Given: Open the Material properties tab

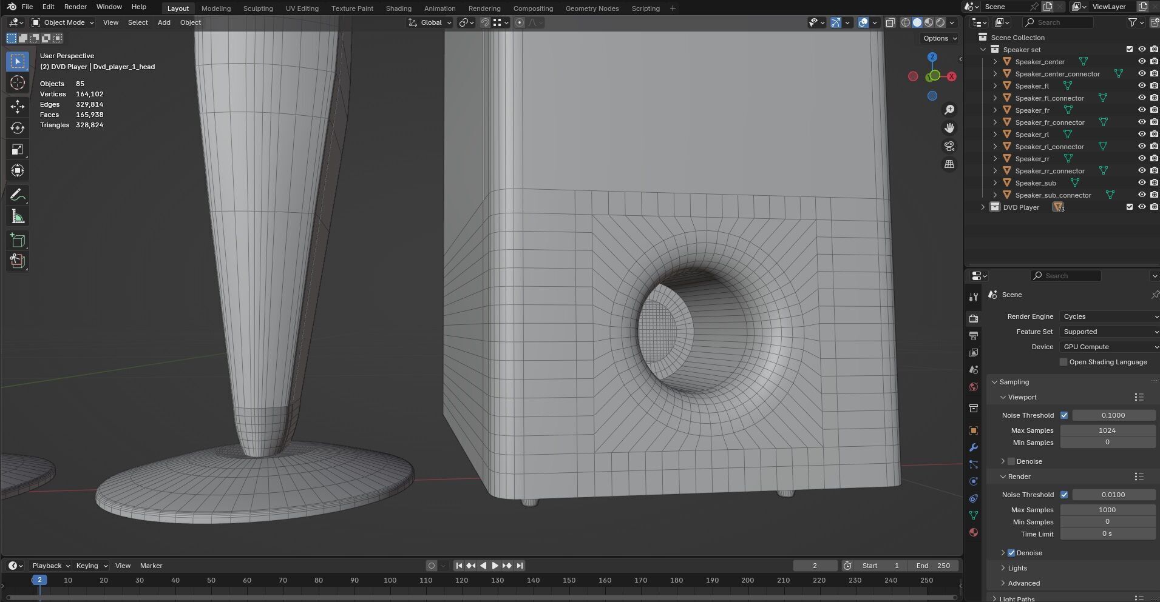Looking at the screenshot, I should click(974, 532).
